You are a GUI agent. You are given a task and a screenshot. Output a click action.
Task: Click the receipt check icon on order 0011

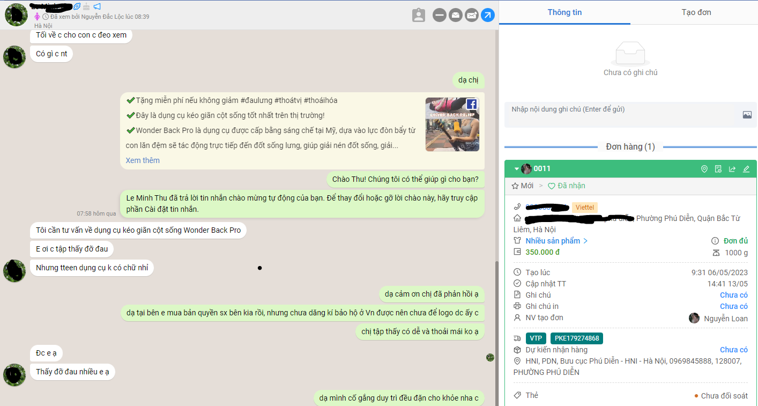click(x=718, y=169)
